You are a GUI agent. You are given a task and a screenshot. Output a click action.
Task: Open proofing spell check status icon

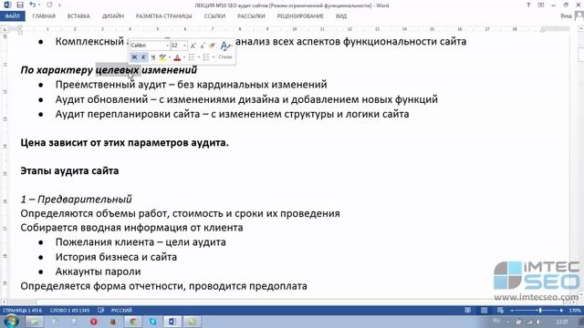[x=101, y=310]
